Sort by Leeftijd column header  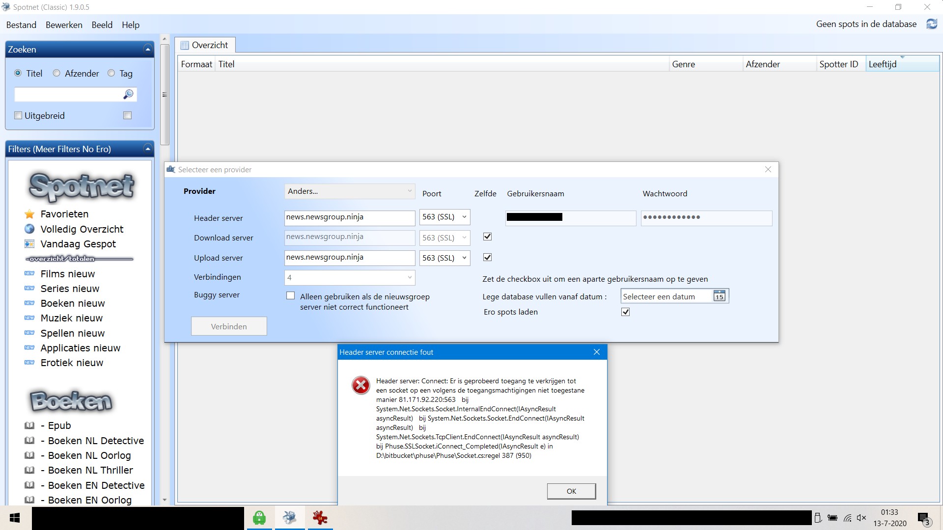pos(902,64)
